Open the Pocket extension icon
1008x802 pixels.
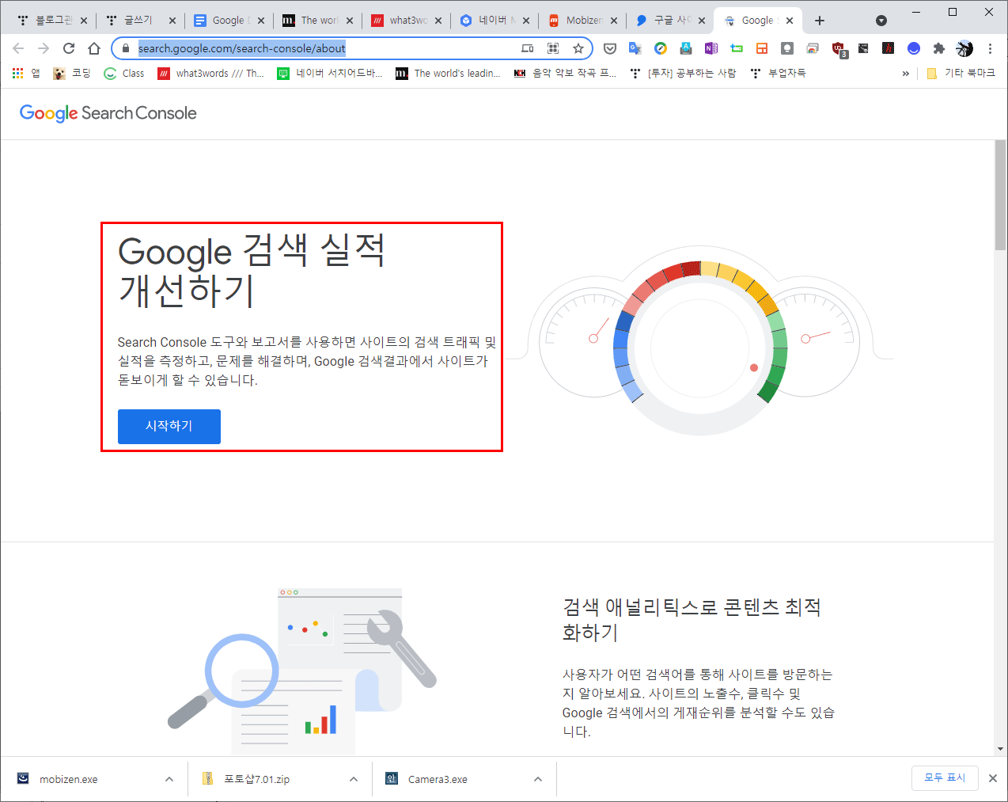[610, 48]
